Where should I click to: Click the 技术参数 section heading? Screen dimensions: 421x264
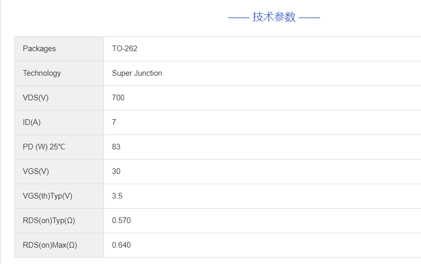274,17
